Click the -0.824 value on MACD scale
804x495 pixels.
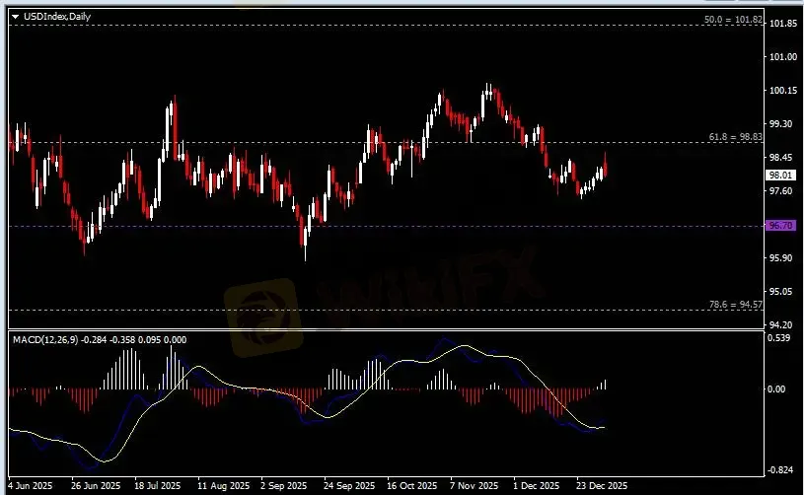(x=780, y=469)
